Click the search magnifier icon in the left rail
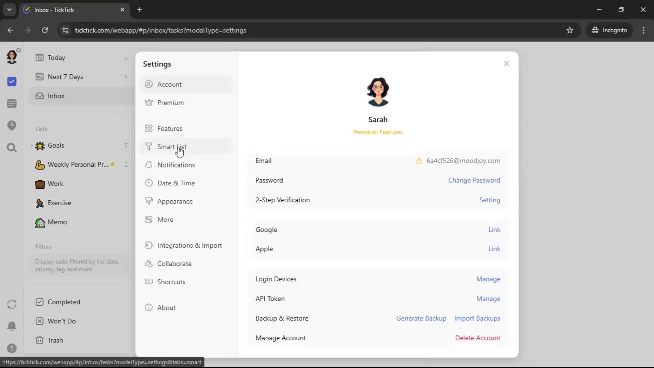Image resolution: width=654 pixels, height=368 pixels. tap(12, 148)
